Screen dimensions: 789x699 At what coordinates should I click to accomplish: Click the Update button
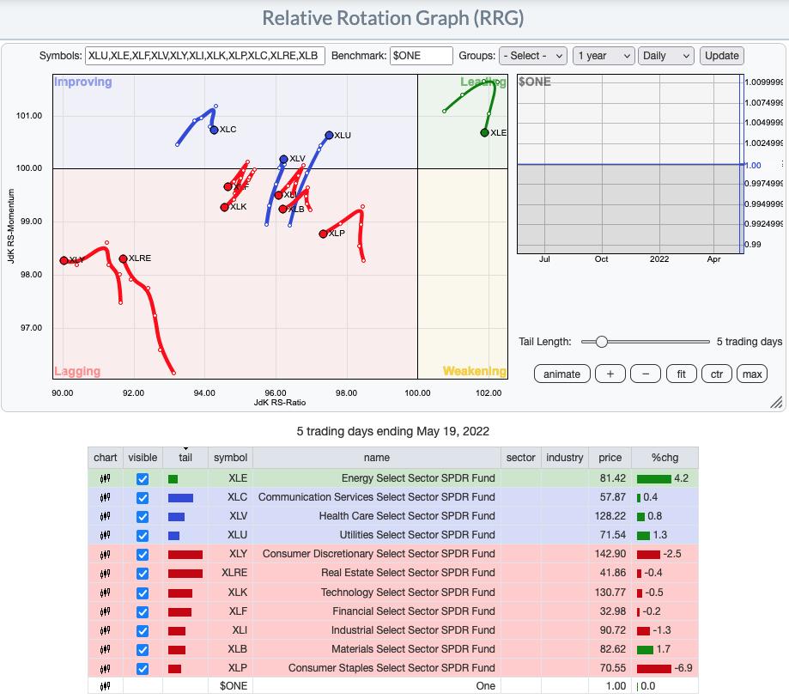(721, 56)
